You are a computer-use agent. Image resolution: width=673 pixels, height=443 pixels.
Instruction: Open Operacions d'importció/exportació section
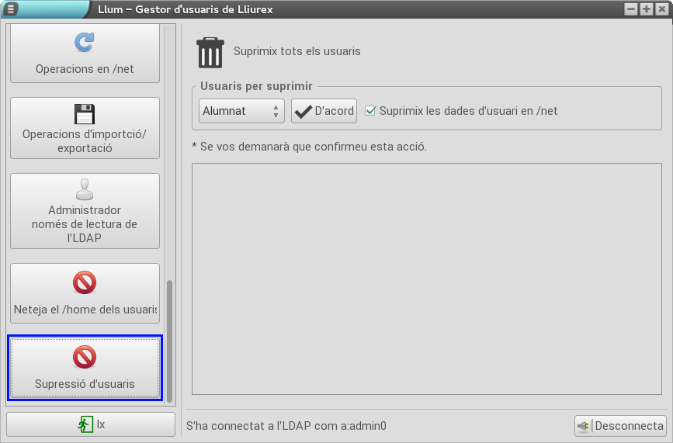click(85, 127)
